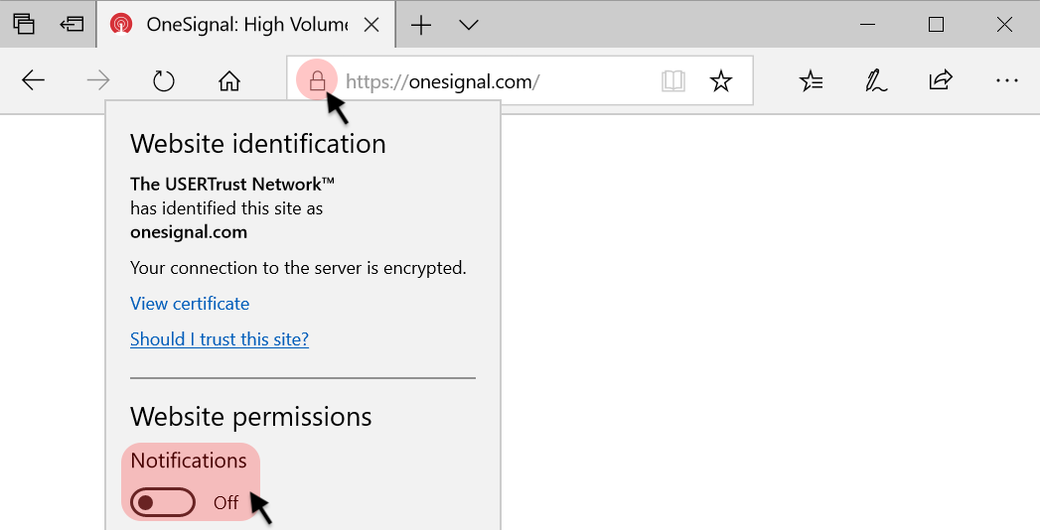The width and height of the screenshot is (1040, 530).
Task: Open a new tab
Action: [421, 25]
